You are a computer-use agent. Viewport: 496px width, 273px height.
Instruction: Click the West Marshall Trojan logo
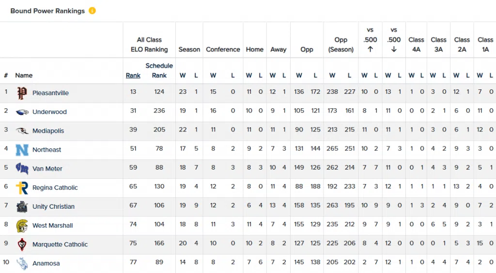(22, 226)
